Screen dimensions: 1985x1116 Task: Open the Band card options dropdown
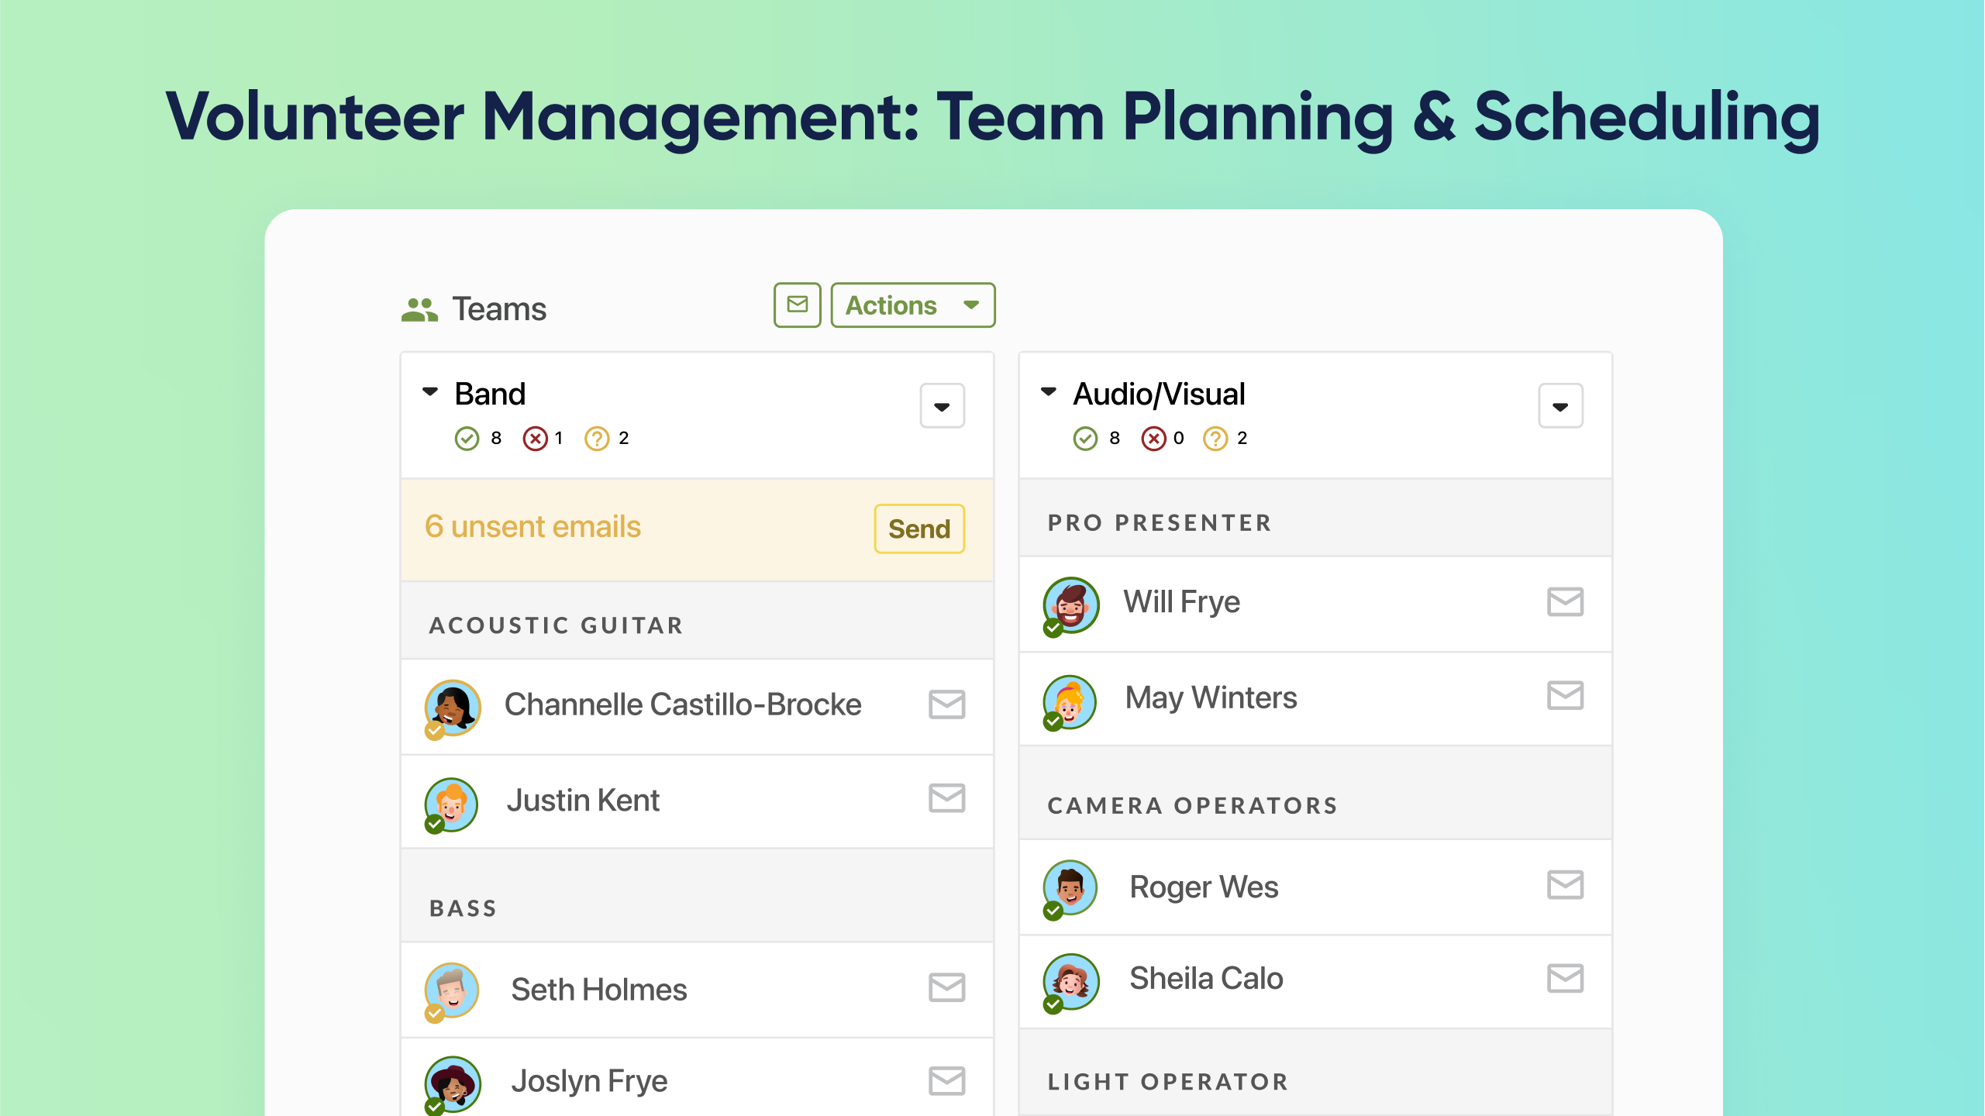(x=942, y=406)
